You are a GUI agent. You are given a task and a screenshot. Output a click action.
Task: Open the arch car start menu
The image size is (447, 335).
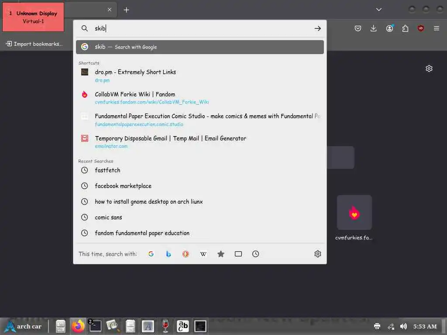(24, 326)
